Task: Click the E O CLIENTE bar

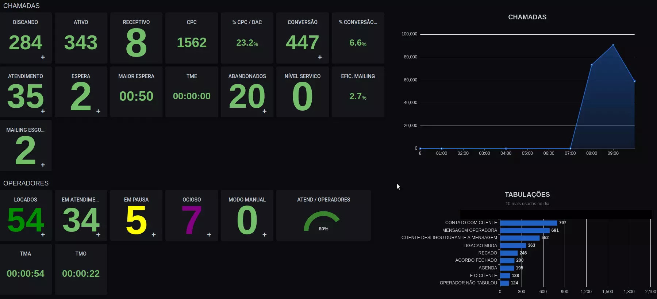Action: coord(505,276)
